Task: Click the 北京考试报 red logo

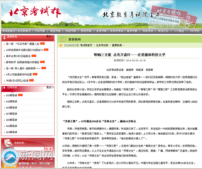Action: pos(35,12)
